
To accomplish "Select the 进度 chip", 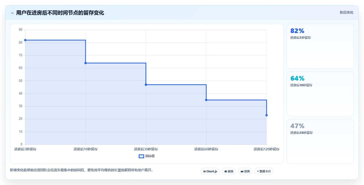I will (245, 171).
